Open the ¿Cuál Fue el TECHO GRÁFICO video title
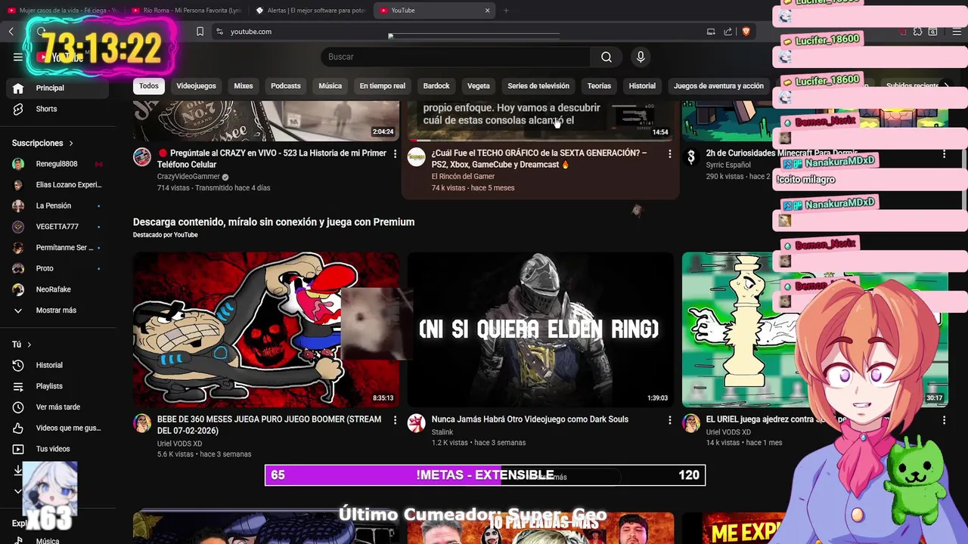 pos(539,159)
